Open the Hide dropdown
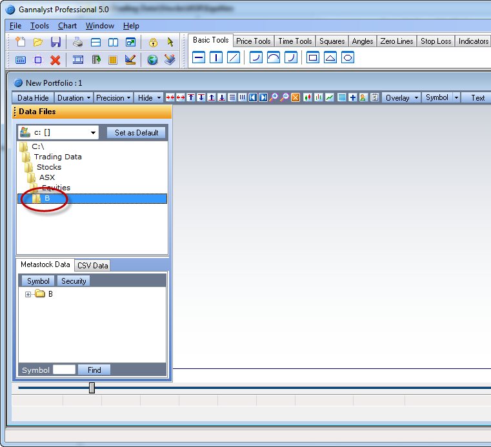 click(x=149, y=98)
